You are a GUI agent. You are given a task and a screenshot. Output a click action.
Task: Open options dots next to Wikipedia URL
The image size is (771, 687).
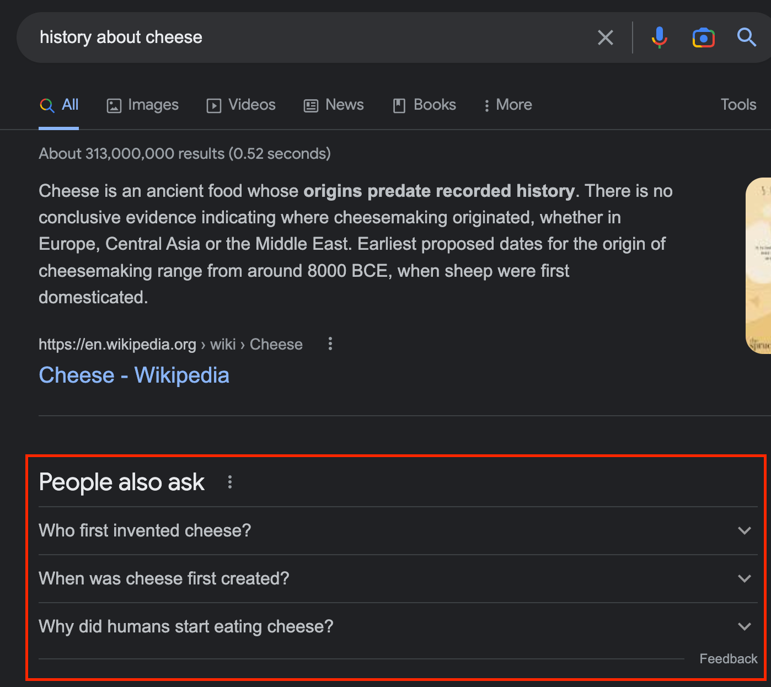coord(330,344)
